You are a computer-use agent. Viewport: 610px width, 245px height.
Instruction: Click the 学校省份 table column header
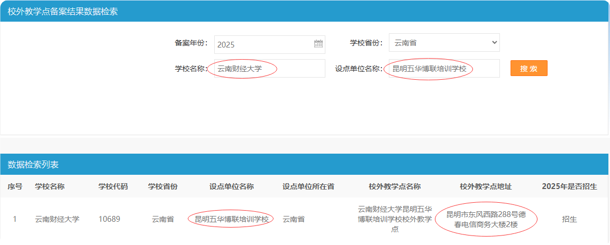point(162,186)
